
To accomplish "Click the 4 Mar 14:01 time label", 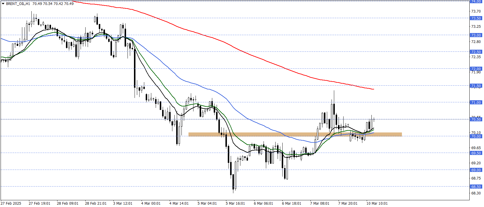I will pyautogui.click(x=179, y=203).
